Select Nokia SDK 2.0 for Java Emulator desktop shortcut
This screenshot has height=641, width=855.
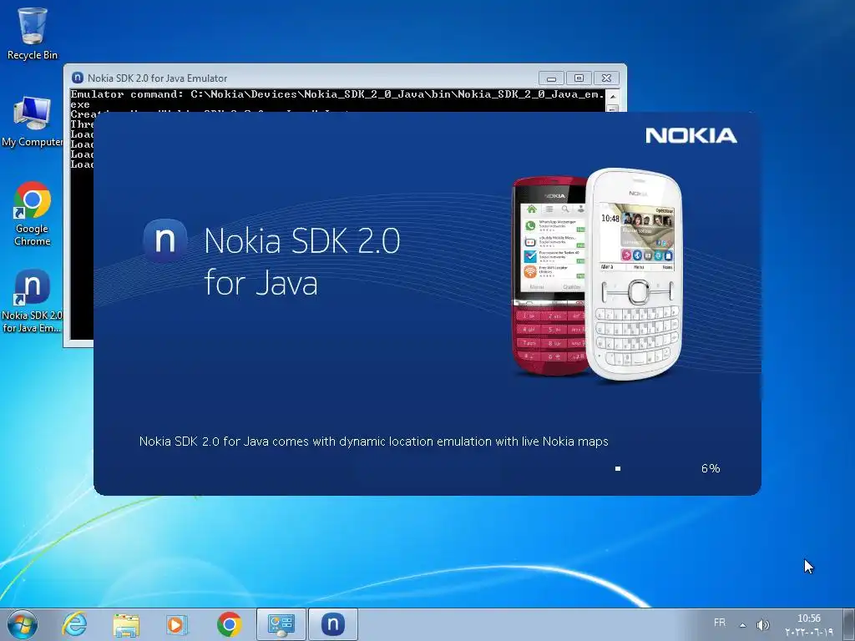coord(33,300)
